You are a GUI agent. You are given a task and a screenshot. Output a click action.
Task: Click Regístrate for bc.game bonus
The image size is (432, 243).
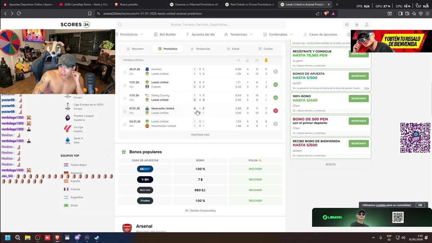click(358, 54)
